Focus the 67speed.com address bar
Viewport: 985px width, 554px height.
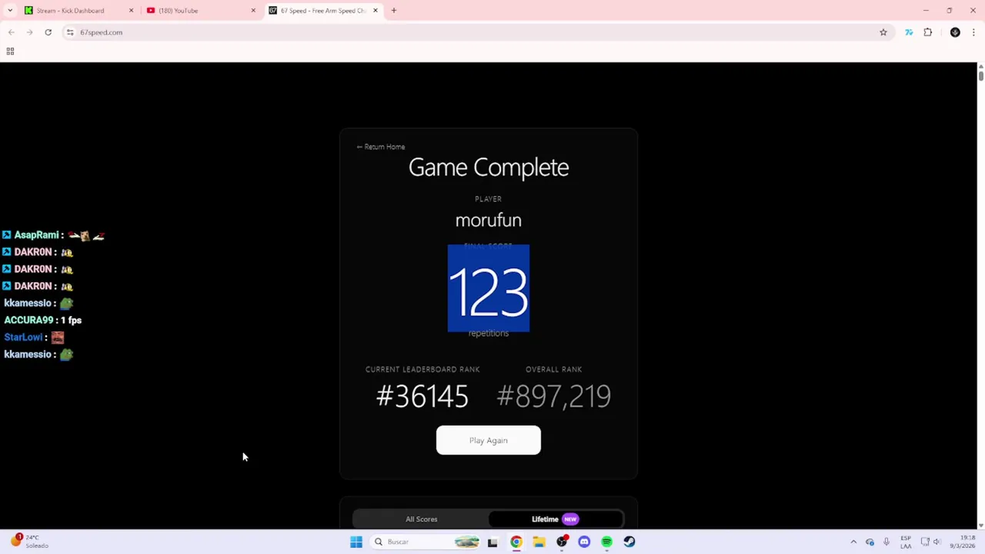coord(477,32)
